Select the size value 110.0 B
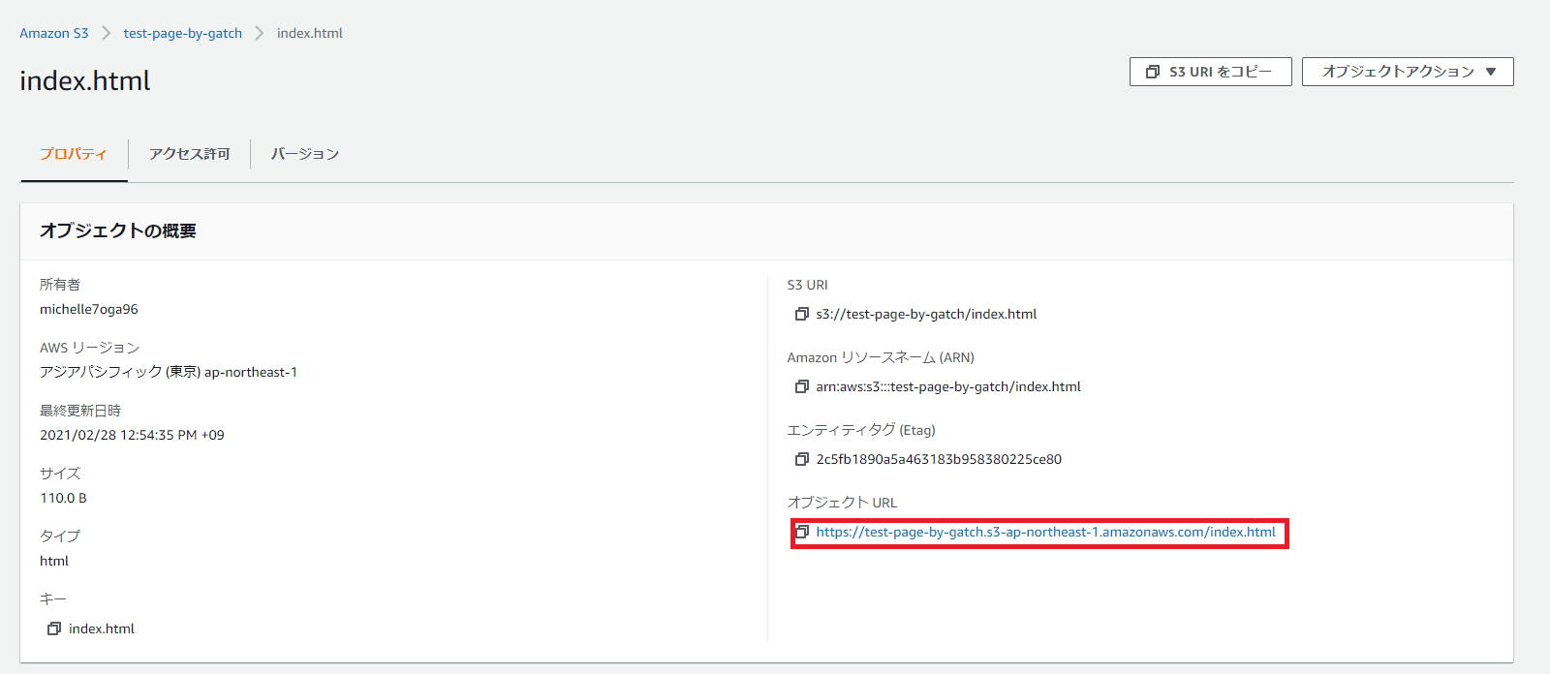The height and width of the screenshot is (674, 1550). pyautogui.click(x=63, y=498)
